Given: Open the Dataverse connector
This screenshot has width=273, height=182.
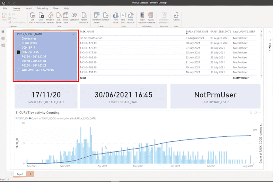Looking at the screenshot, I should 74,17.
